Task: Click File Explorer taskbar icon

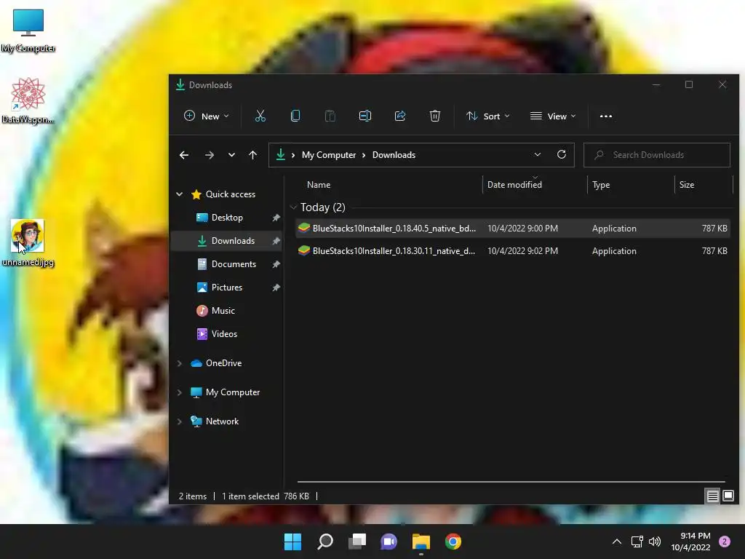Action: click(x=421, y=542)
